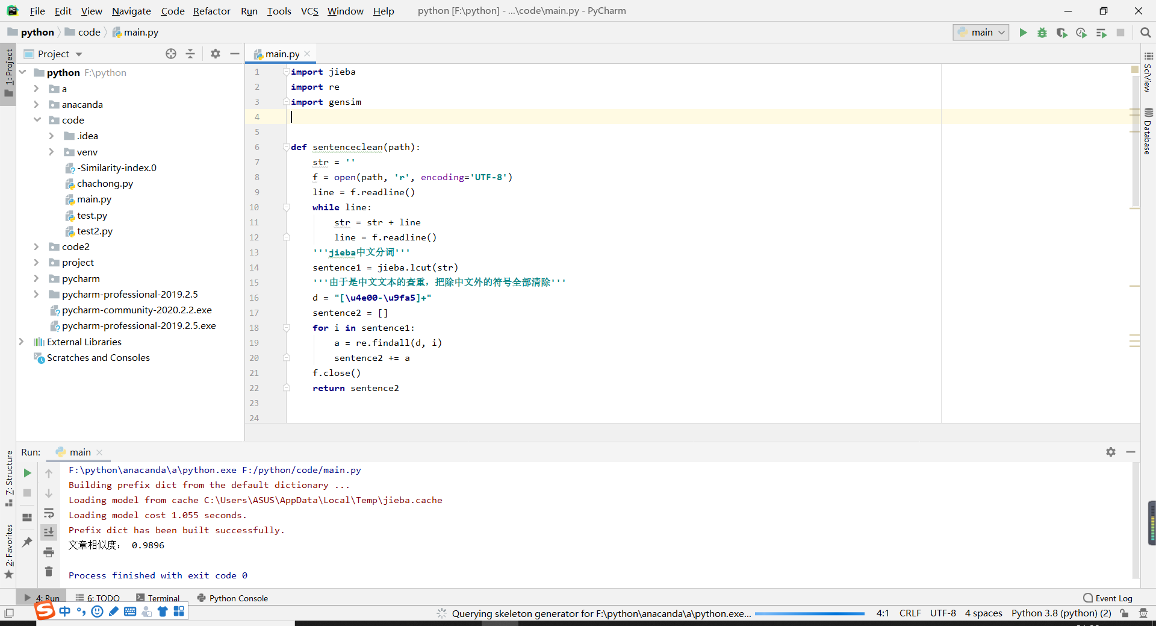Open the Database side panel
The width and height of the screenshot is (1156, 626).
pos(1148,131)
